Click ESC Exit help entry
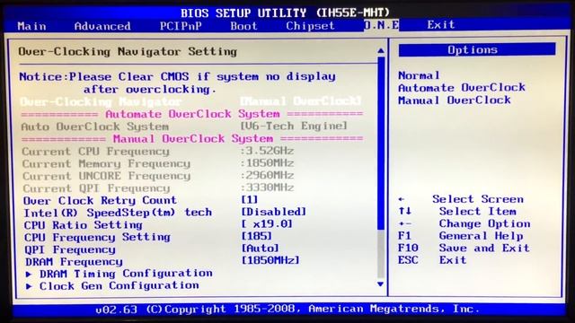This screenshot has width=575, height=323. (x=432, y=260)
